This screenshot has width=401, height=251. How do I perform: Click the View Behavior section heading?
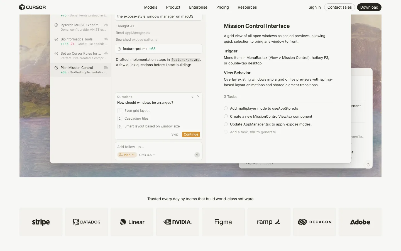[237, 73]
